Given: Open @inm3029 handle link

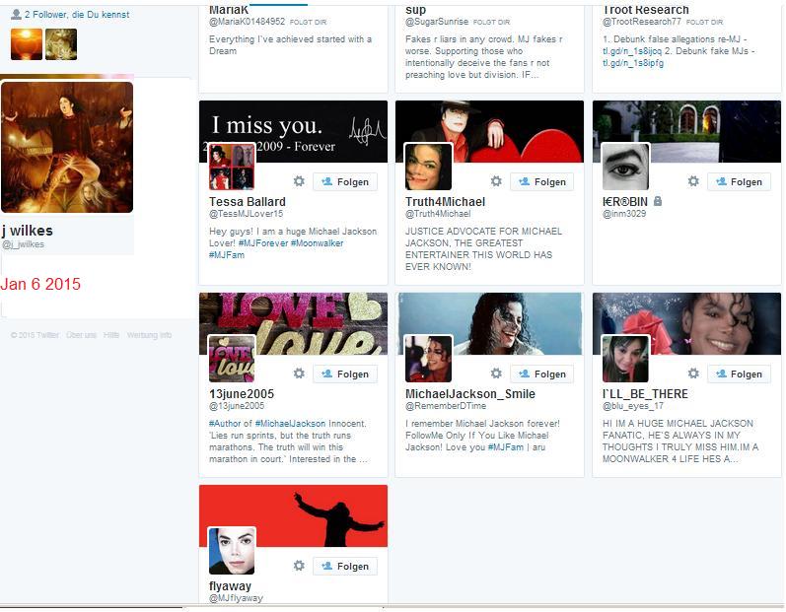Looking at the screenshot, I should coord(624,214).
